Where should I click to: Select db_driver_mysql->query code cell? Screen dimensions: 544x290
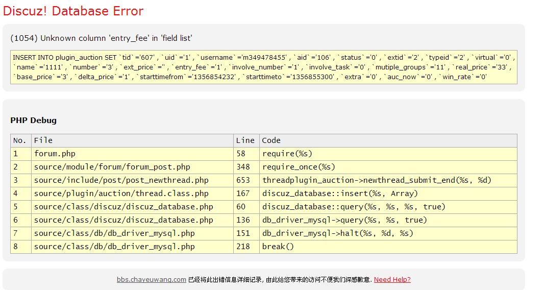[388, 220]
